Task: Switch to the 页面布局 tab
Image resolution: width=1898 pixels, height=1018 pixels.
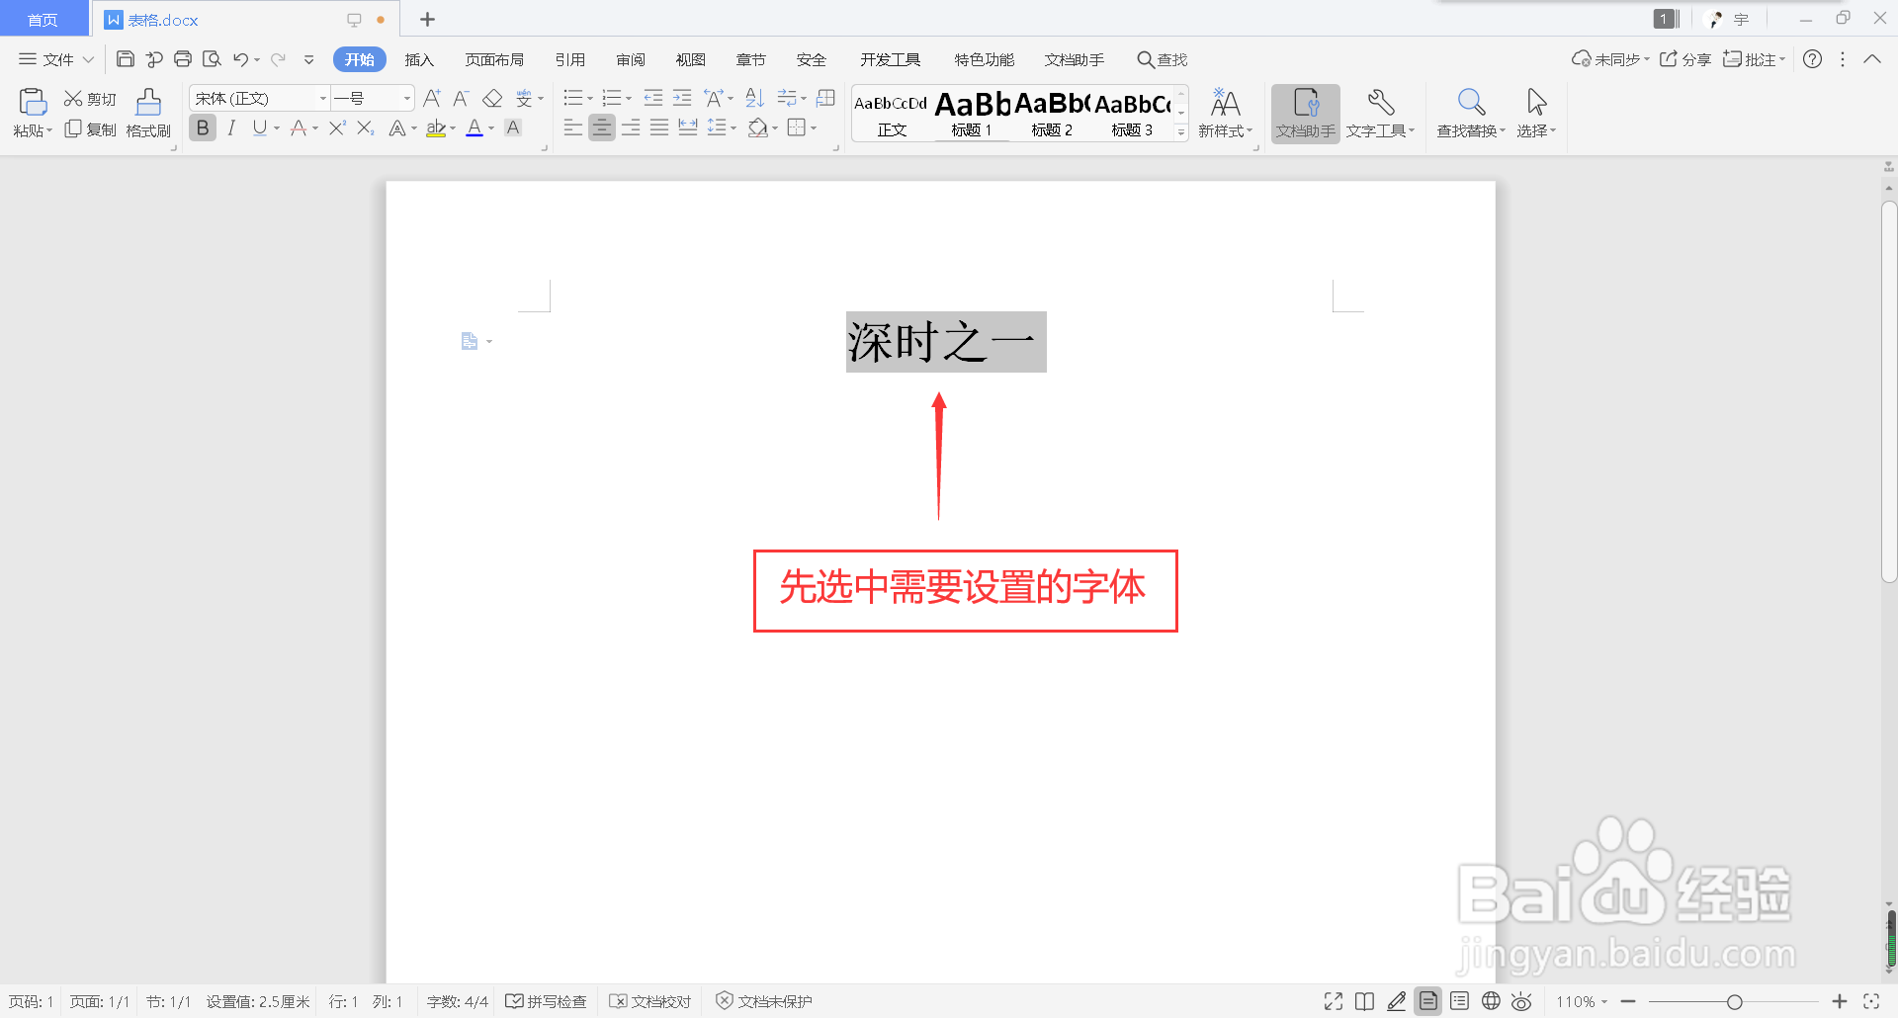Action: pos(494,59)
